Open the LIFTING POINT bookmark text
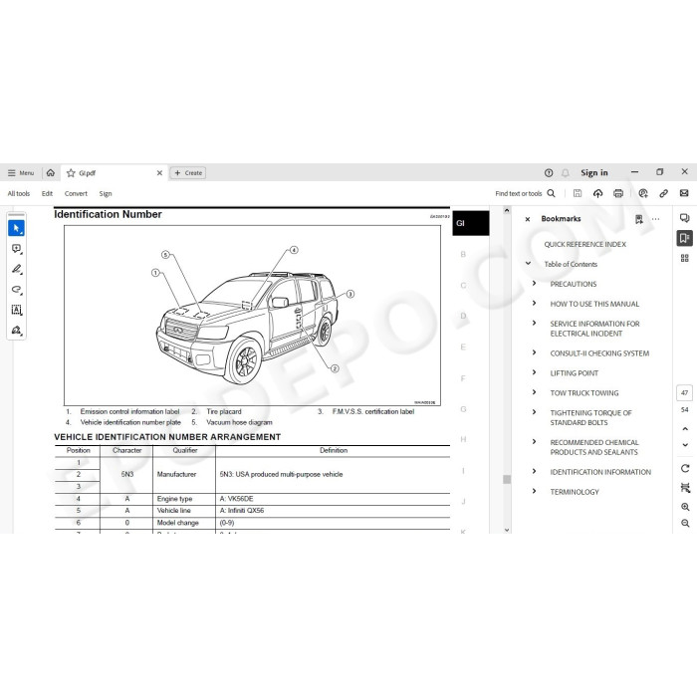 (575, 373)
